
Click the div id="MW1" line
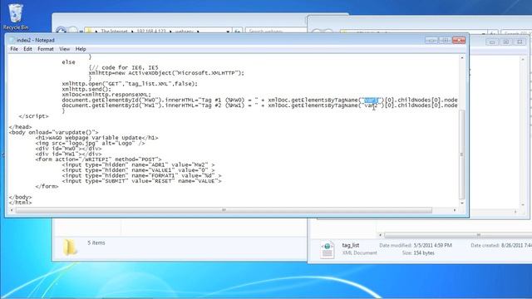(x=68, y=154)
